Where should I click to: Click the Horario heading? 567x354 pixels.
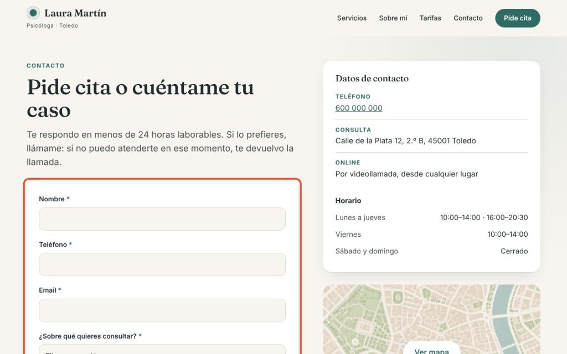coord(348,200)
